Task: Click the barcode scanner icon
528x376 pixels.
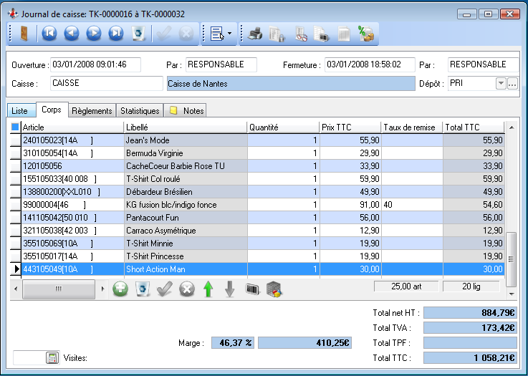Action: [253, 289]
